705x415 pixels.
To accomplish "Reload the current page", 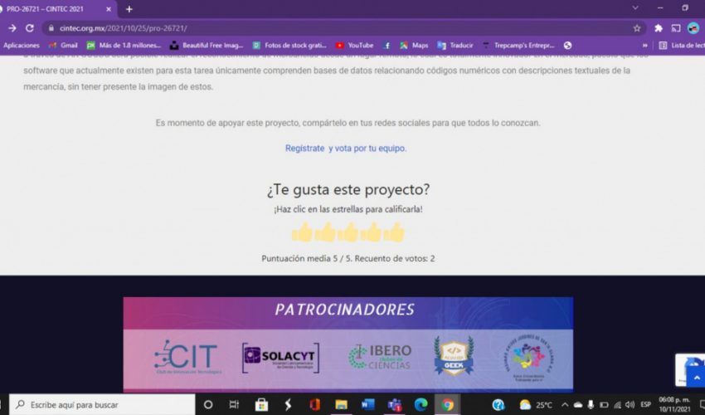I will click(x=30, y=28).
